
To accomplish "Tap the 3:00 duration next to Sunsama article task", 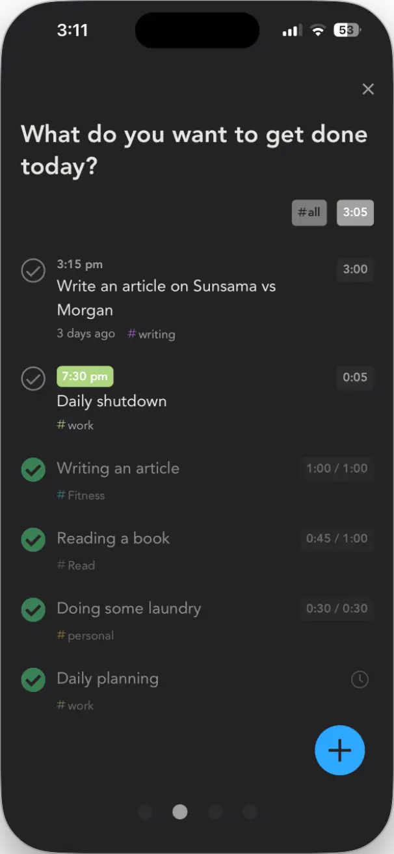I will (355, 269).
